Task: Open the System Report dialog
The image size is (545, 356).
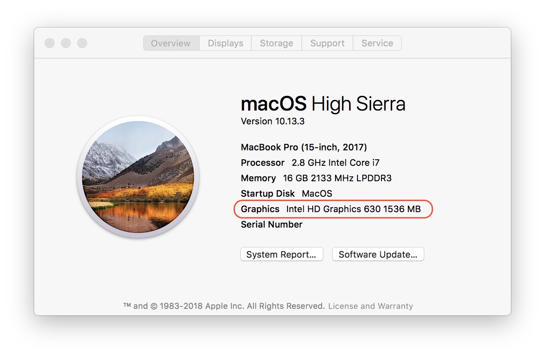Action: [281, 254]
